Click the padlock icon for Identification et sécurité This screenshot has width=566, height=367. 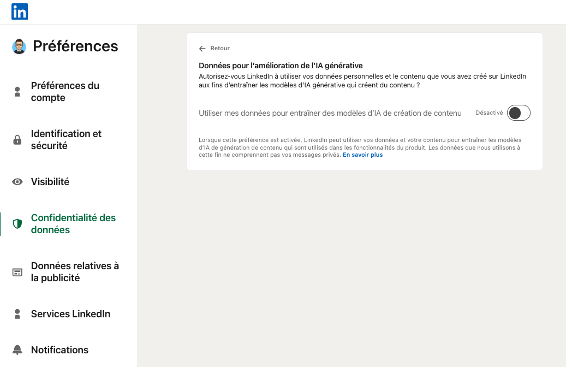click(17, 140)
